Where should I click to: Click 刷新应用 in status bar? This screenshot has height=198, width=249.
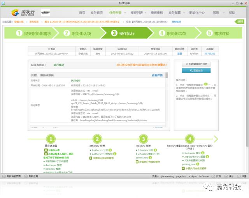(31, 176)
